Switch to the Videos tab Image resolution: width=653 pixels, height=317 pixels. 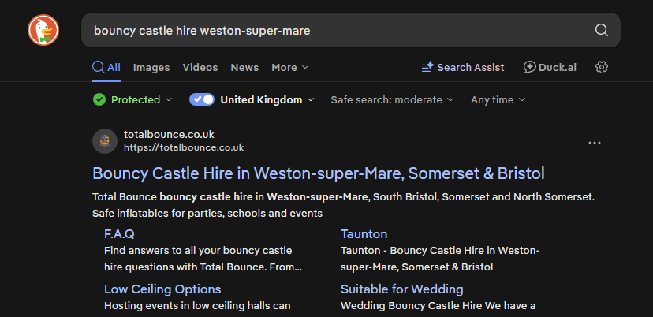pos(200,67)
